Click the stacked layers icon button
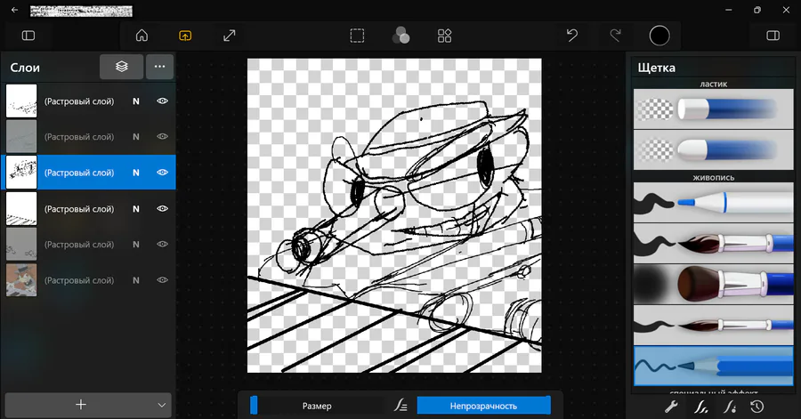This screenshot has height=419, width=801. click(x=121, y=67)
